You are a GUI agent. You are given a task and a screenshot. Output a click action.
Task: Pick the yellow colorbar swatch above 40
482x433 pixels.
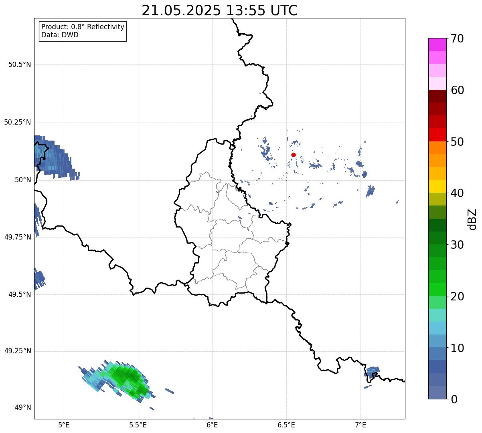[437, 187]
